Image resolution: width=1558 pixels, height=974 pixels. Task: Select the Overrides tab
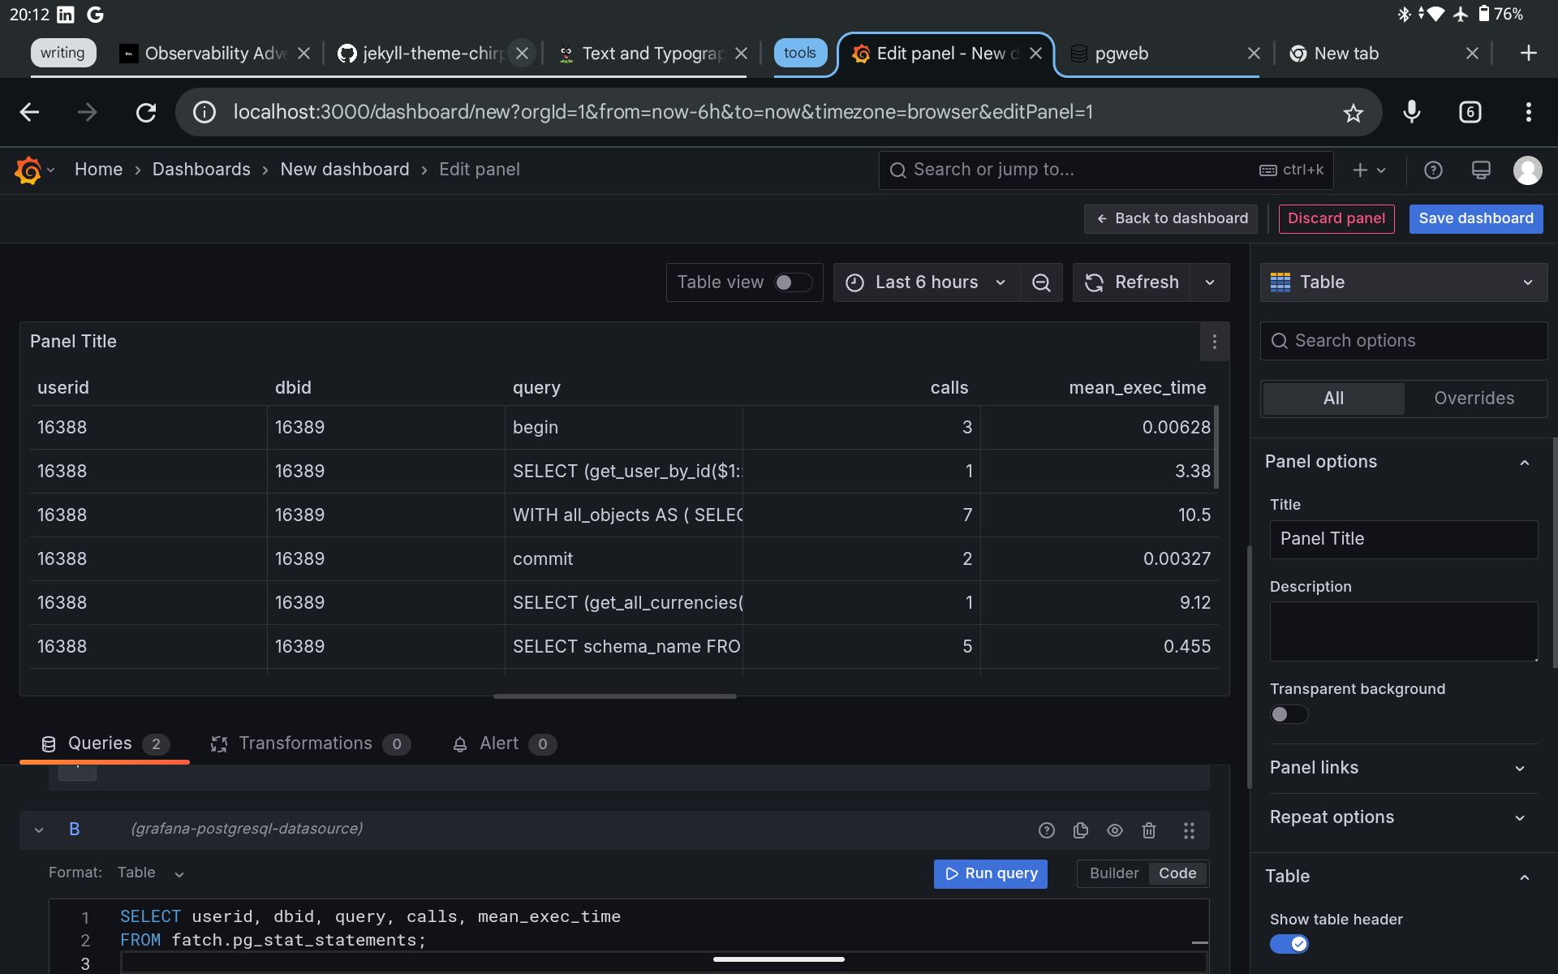tap(1474, 398)
